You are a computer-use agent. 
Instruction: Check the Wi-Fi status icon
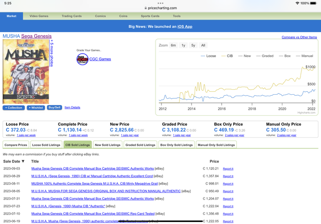click(x=297, y=4)
